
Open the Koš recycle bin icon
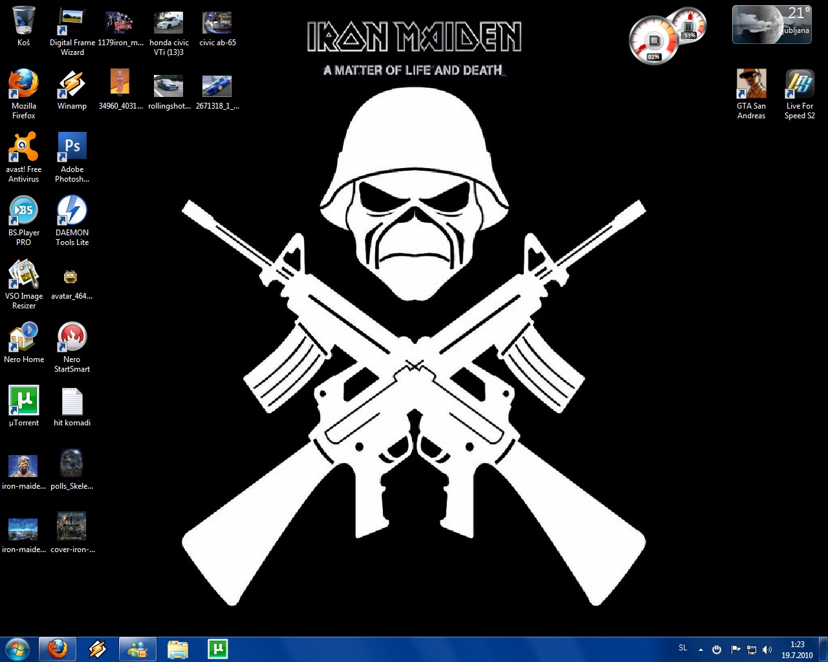point(24,27)
